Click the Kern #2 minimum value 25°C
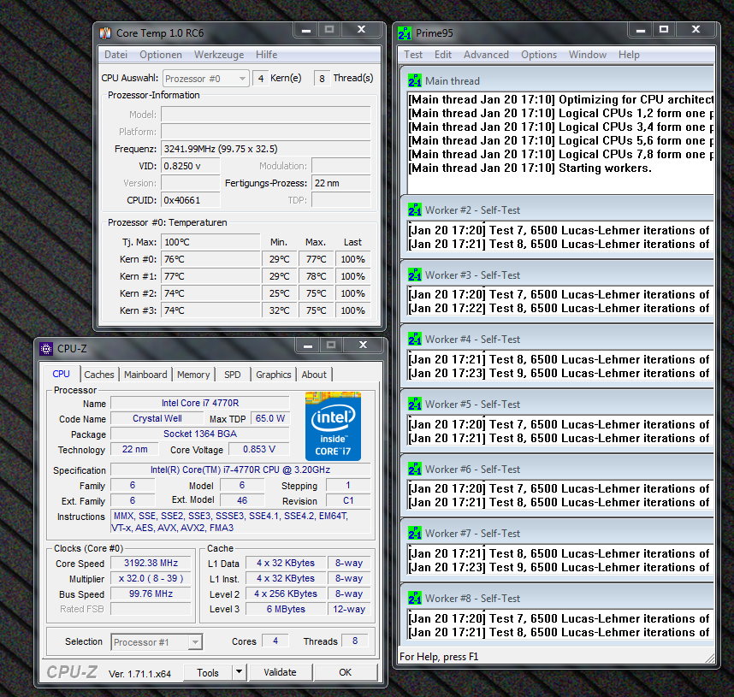 (x=280, y=293)
